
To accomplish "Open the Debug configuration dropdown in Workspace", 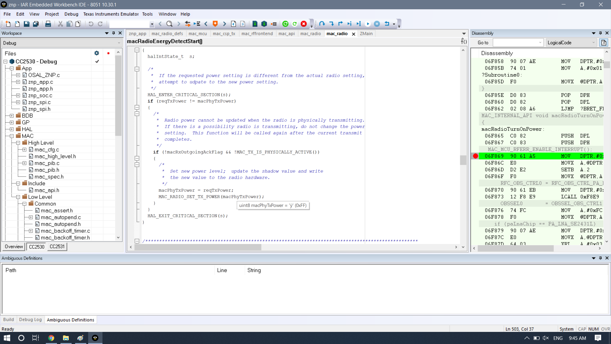I will pyautogui.click(x=119, y=43).
